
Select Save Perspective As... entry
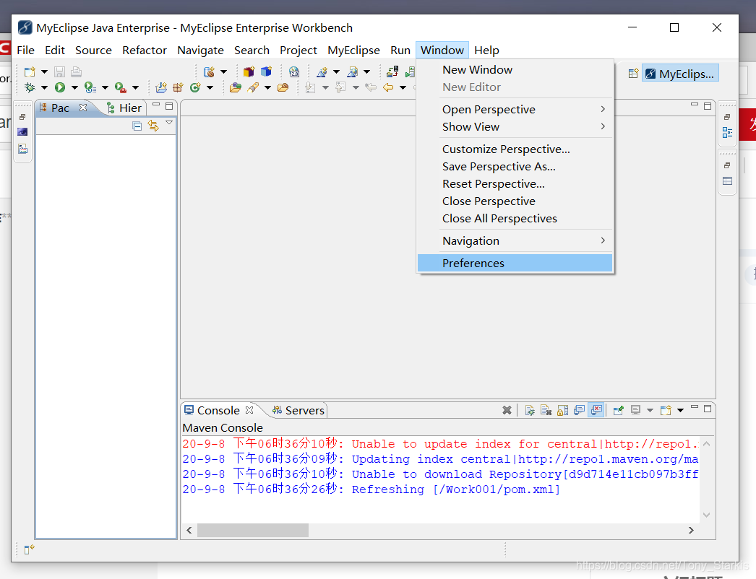515,167
